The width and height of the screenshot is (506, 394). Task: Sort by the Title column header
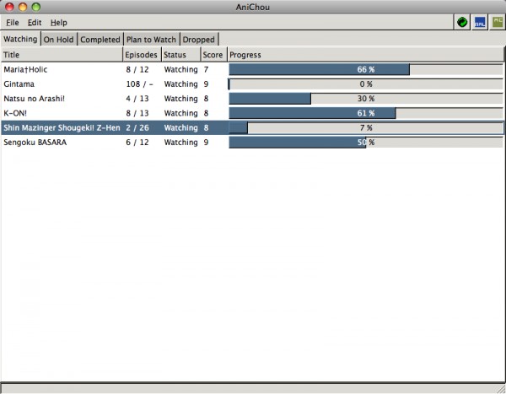coord(62,55)
